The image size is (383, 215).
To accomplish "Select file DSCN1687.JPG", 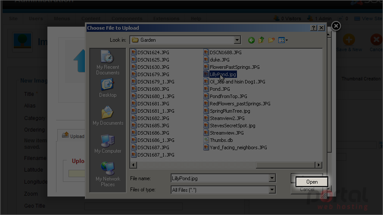I will pos(150,147).
